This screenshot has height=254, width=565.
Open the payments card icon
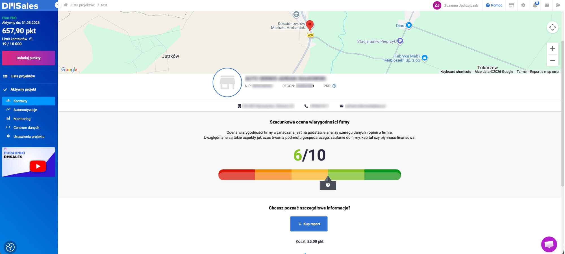511,5
